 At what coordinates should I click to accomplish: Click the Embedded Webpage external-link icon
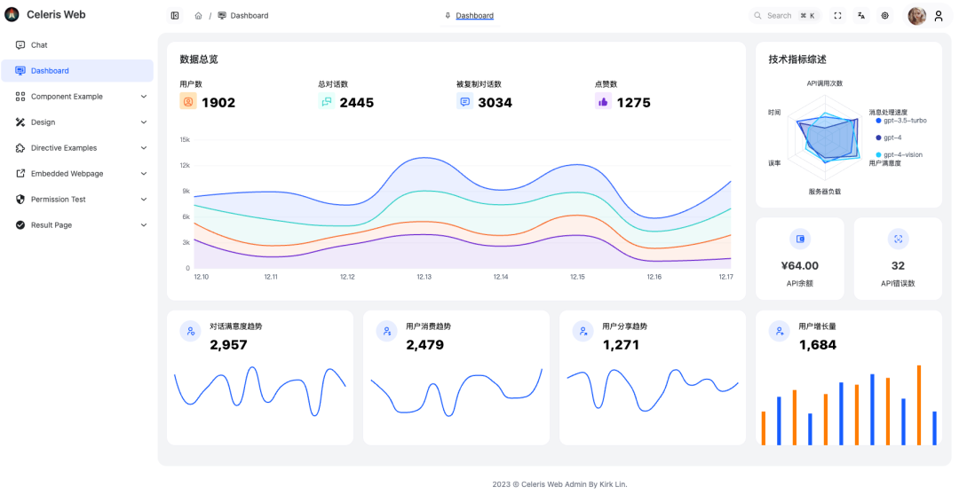tap(20, 174)
